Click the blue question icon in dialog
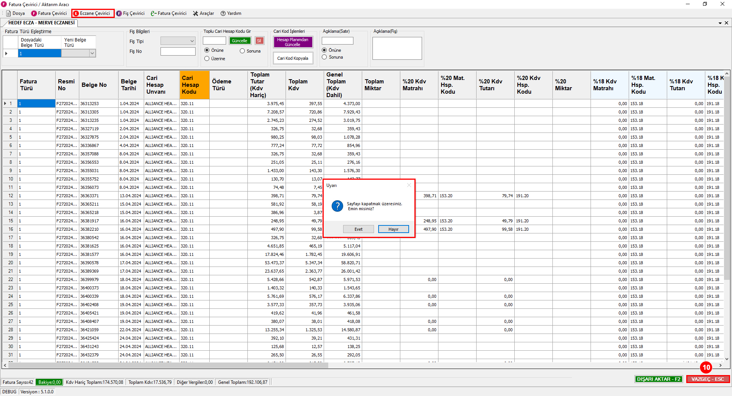732x396 pixels. click(337, 206)
